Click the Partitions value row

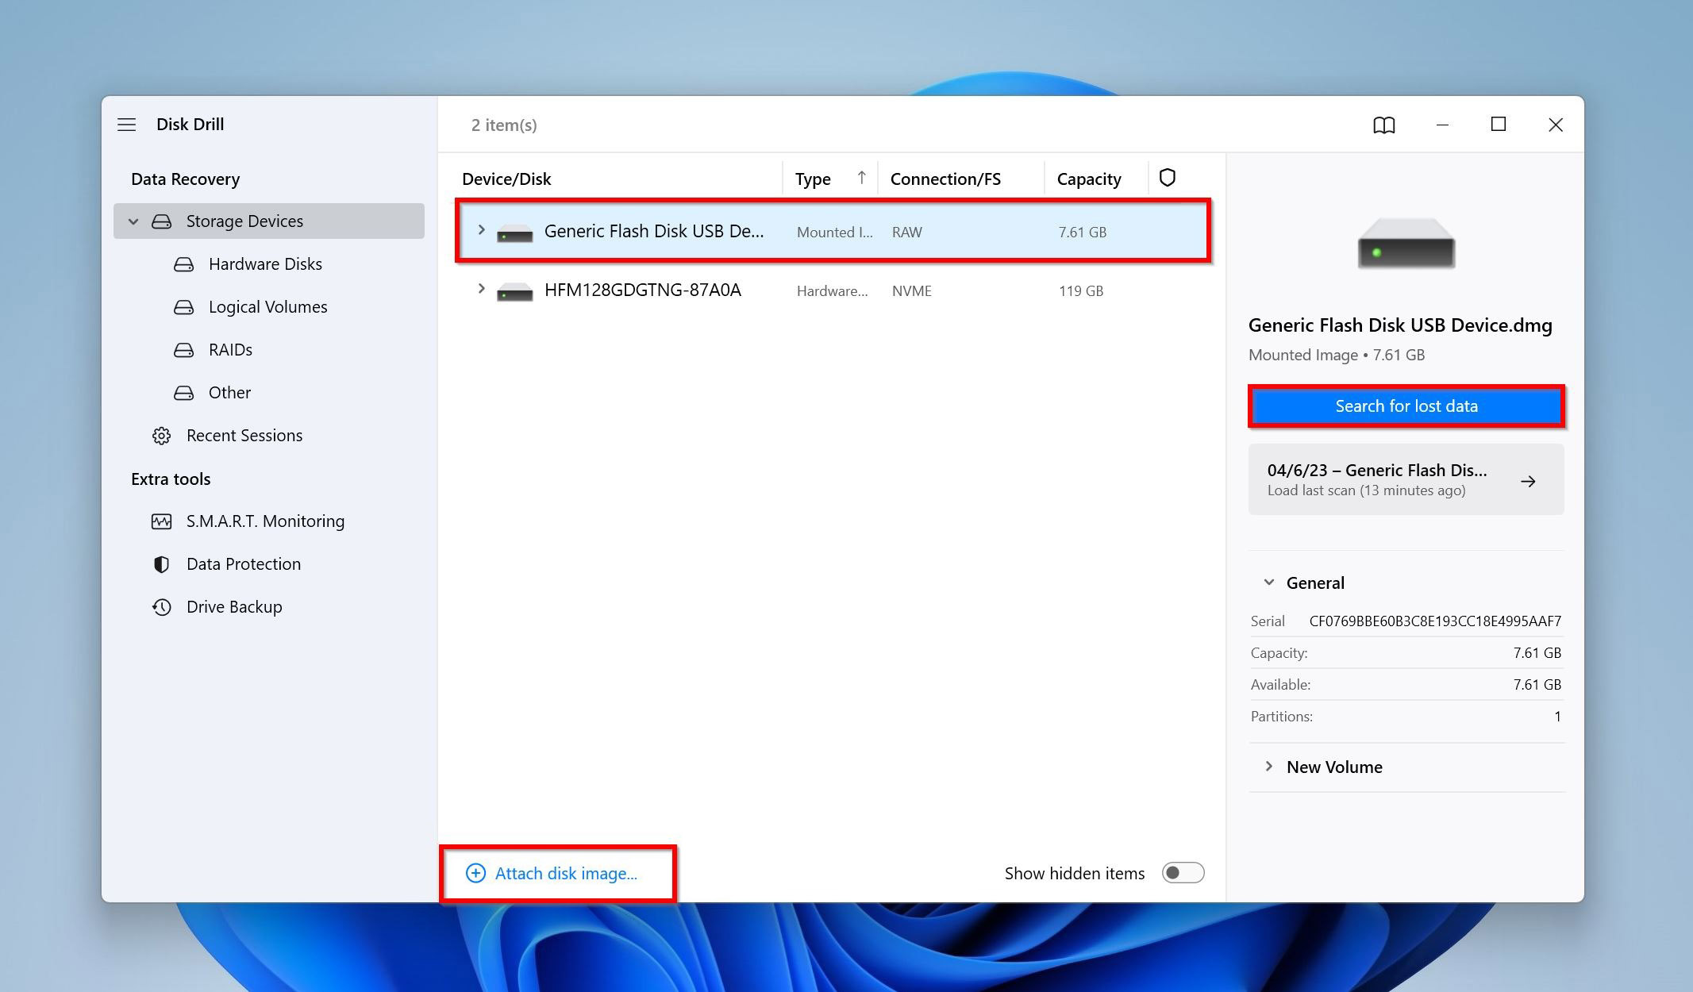point(1406,716)
